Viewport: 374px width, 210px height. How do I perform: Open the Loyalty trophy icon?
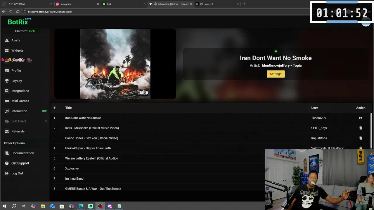tap(7, 81)
